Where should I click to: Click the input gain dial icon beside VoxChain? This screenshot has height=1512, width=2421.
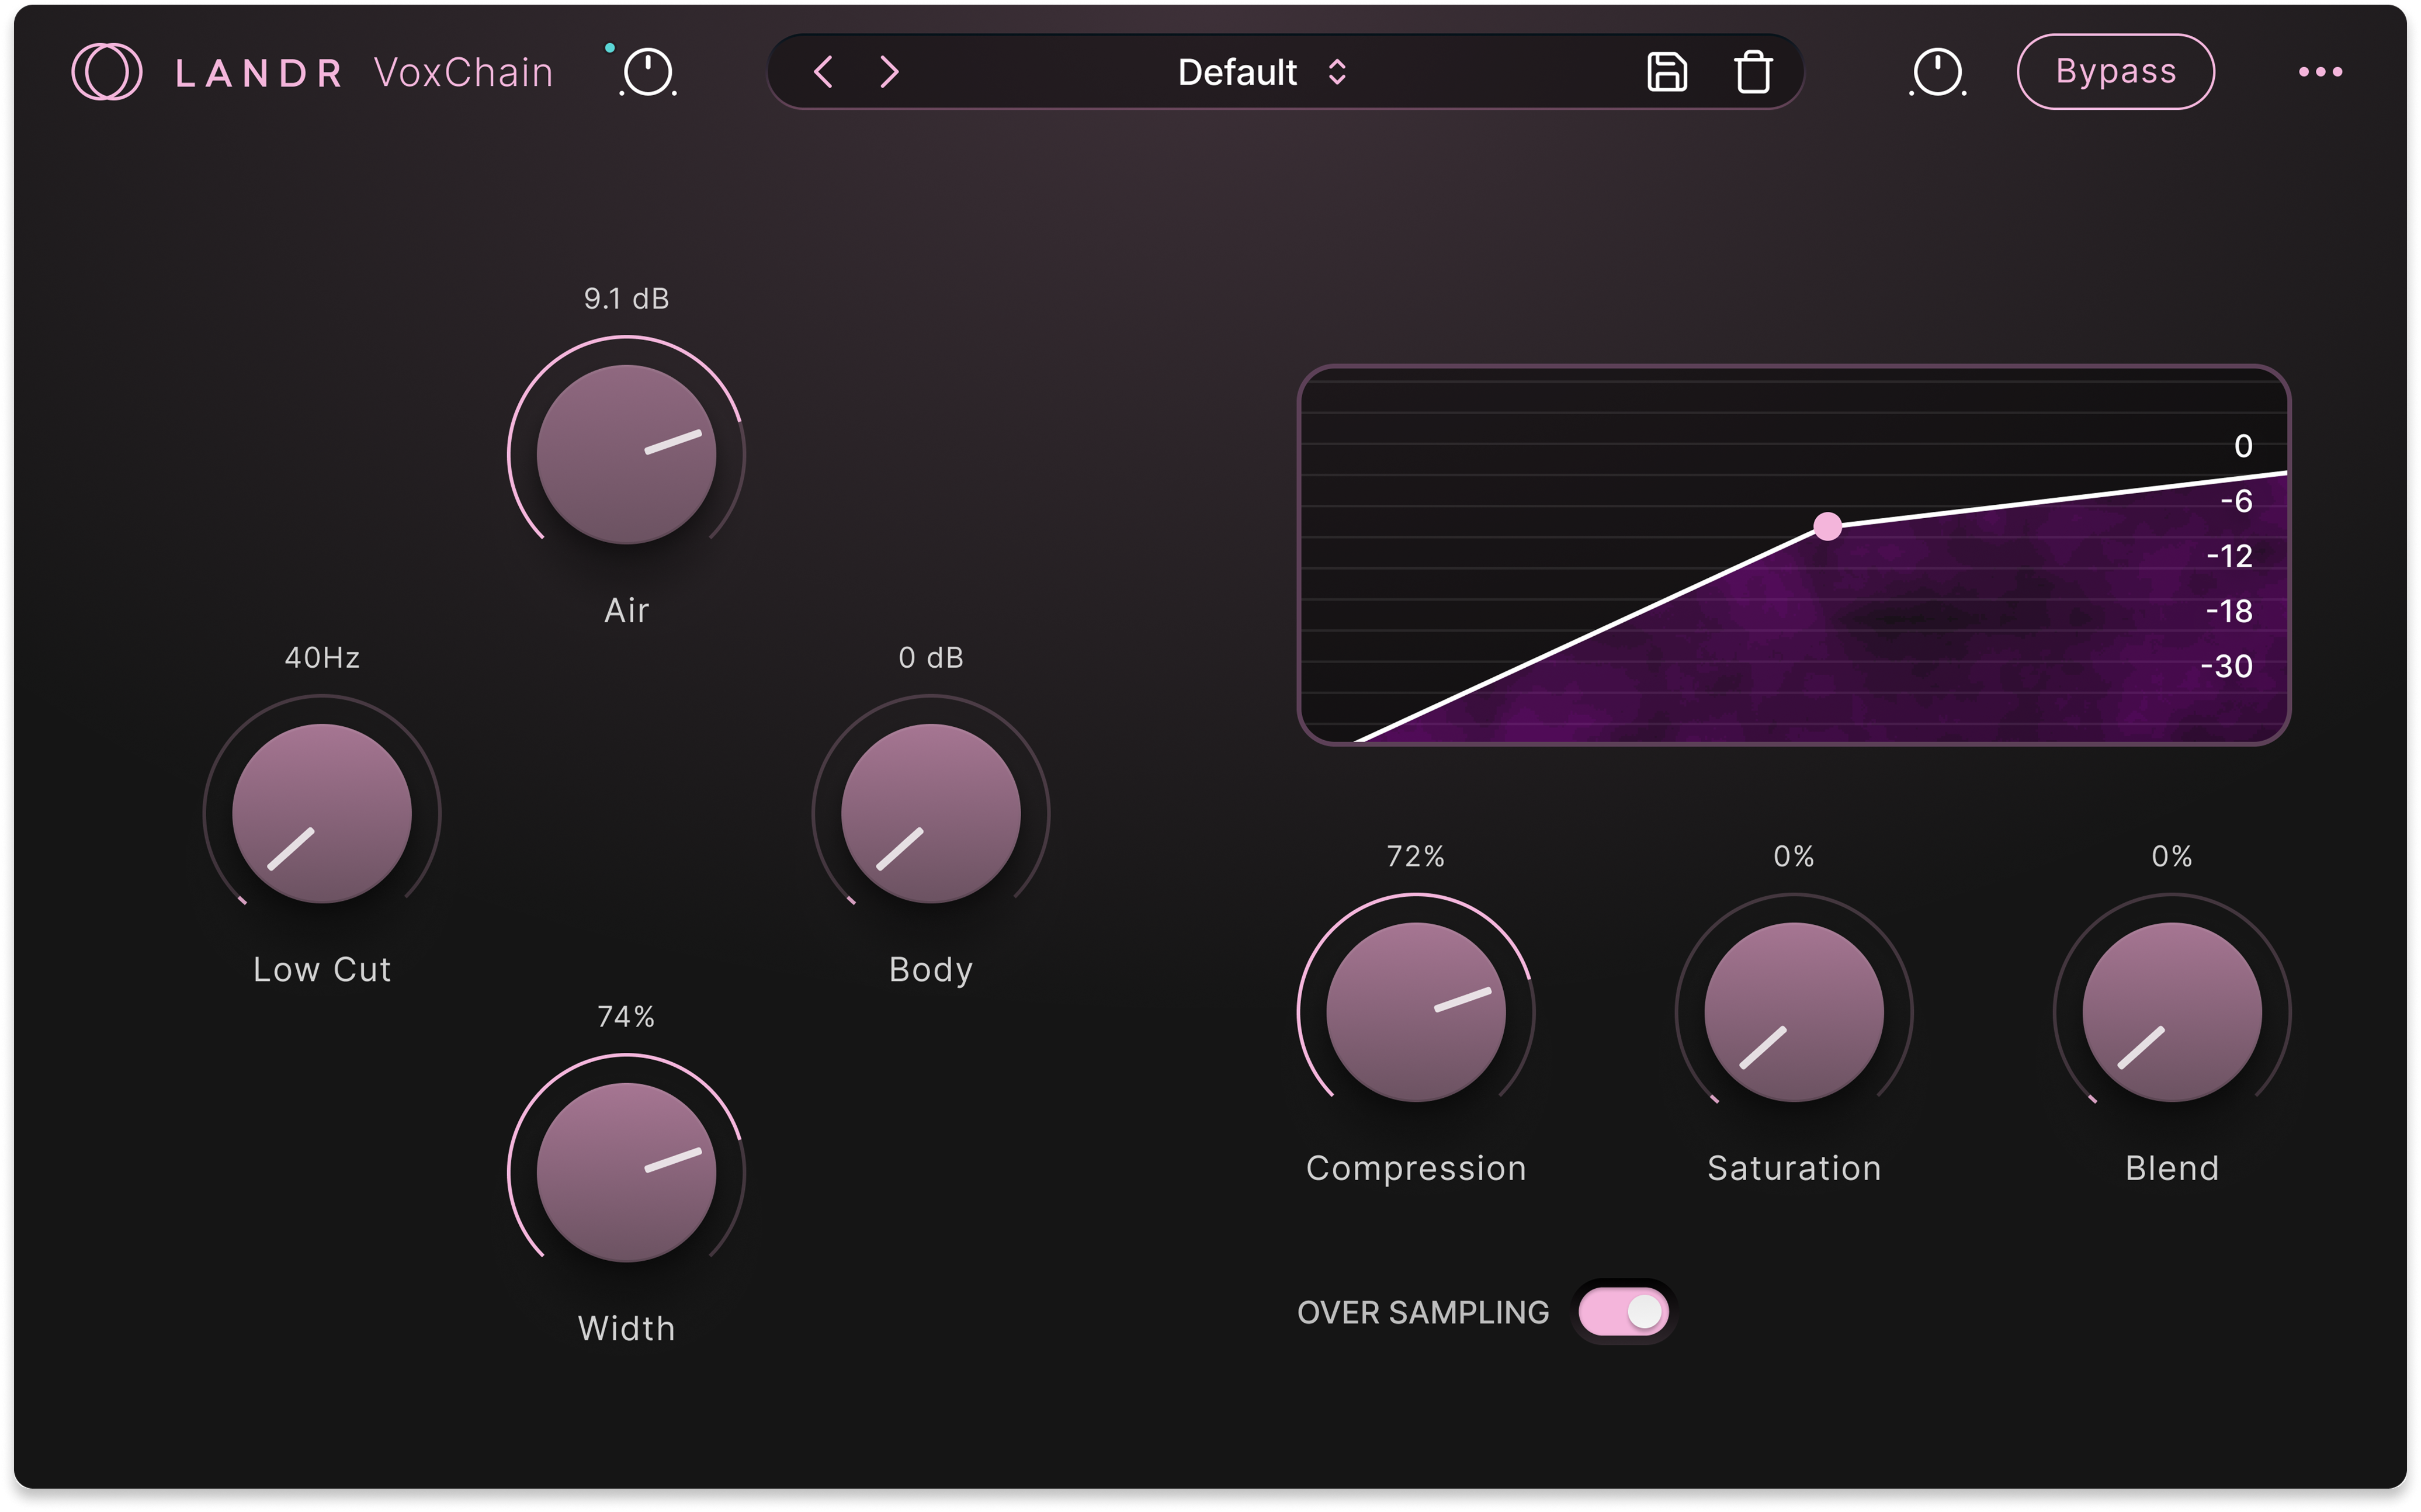pos(648,73)
